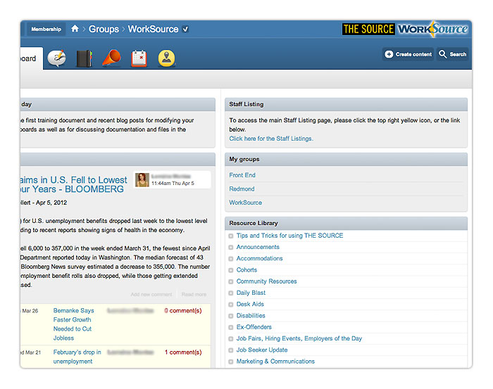The image size is (493, 389).
Task: Expand the Disabilities folder bullet
Action: coord(231,316)
